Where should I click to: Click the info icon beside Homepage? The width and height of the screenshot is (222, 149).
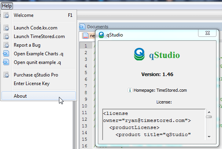tap(130, 90)
